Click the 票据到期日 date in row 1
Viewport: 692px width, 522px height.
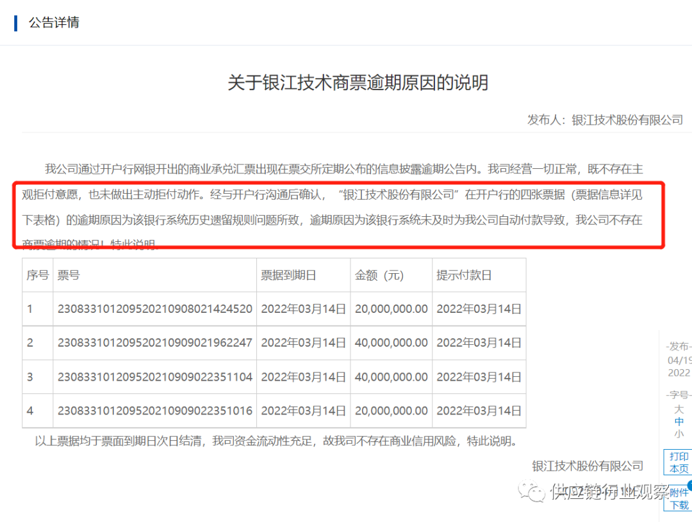coord(303,309)
